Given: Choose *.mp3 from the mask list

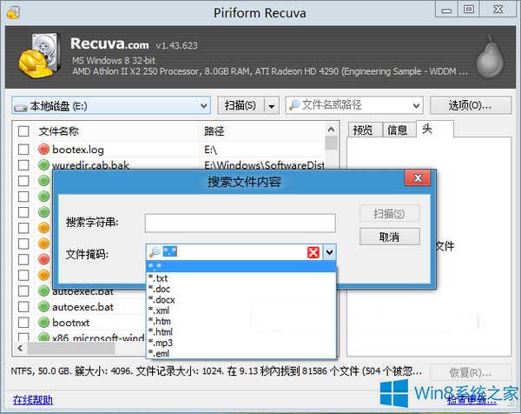Looking at the screenshot, I should coord(241,343).
